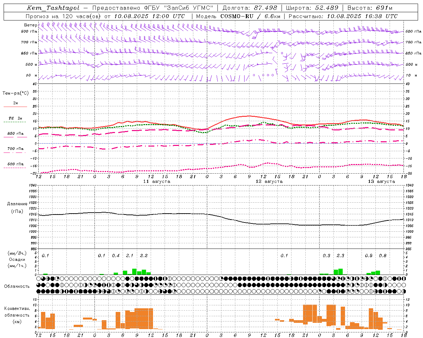The image size is (423, 338).
Task: Click the Облачность cloud cover label
Action: click(17, 287)
